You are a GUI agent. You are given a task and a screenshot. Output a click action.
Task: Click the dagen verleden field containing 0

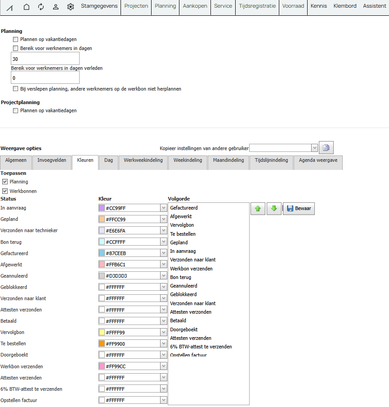[x=45, y=78]
